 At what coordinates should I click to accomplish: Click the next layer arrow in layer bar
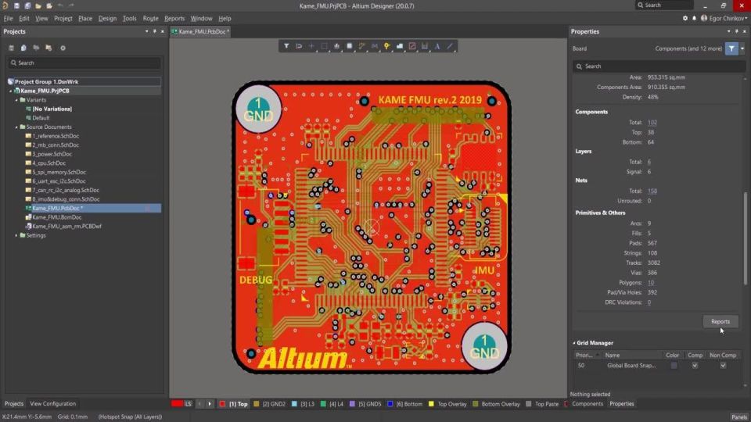pos(210,404)
